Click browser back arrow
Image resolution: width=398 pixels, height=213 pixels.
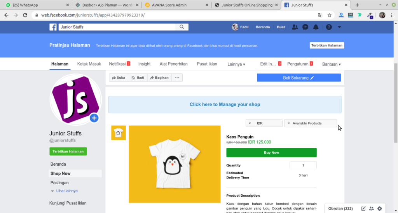(6, 15)
